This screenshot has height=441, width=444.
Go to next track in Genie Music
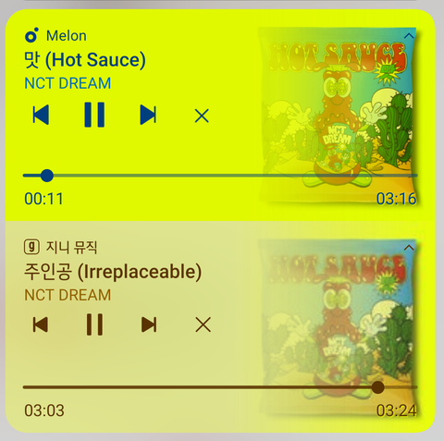[x=149, y=325]
